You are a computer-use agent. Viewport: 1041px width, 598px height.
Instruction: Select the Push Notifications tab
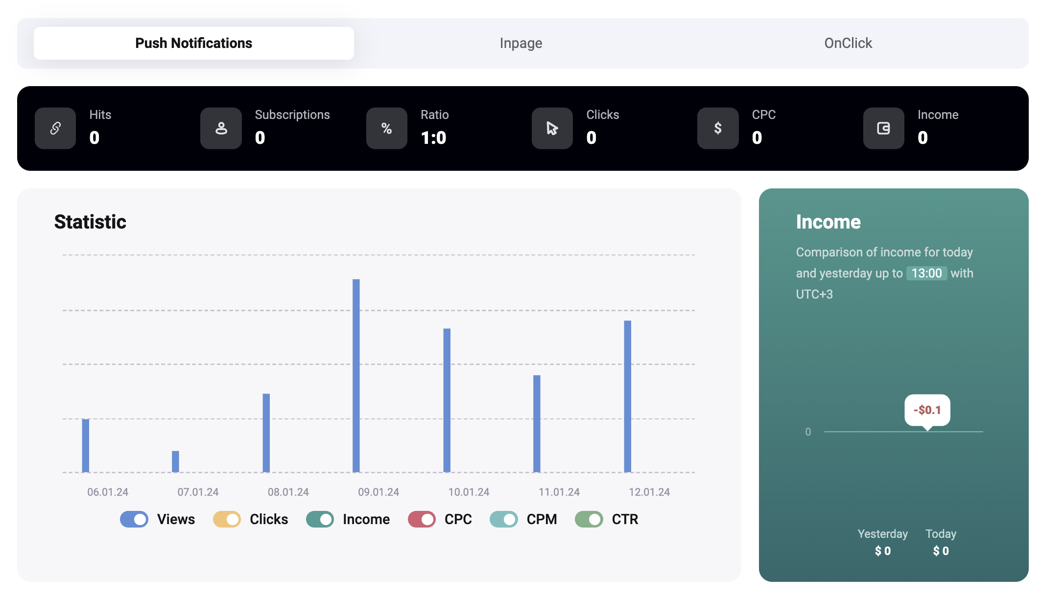coord(194,44)
